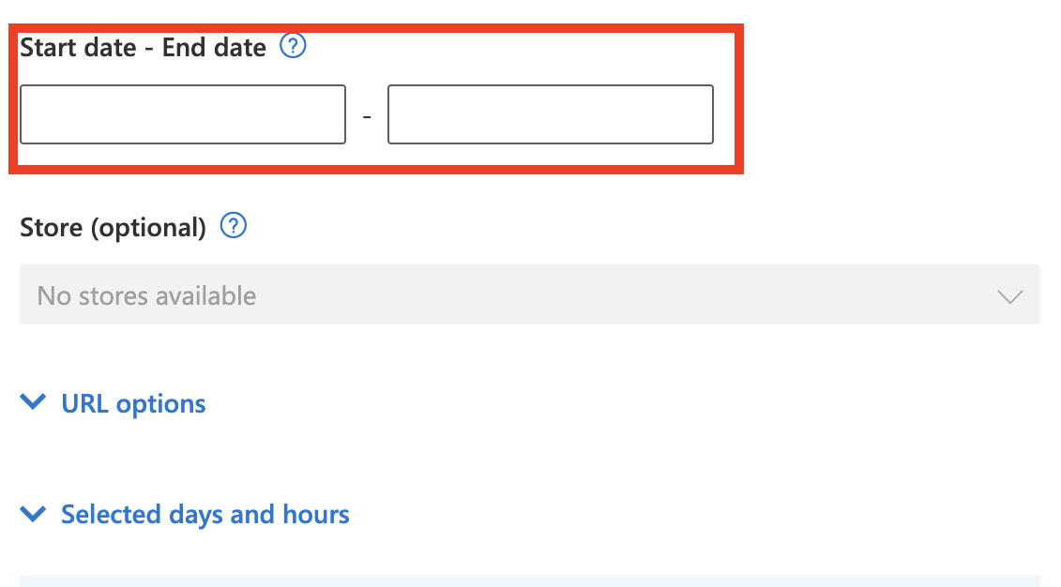
Task: Click the No stores available placeholder text
Action: [146, 296]
